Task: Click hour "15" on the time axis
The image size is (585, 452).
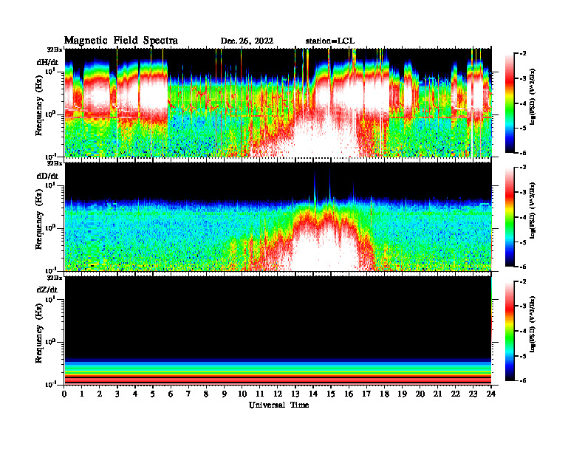Action: [x=331, y=394]
